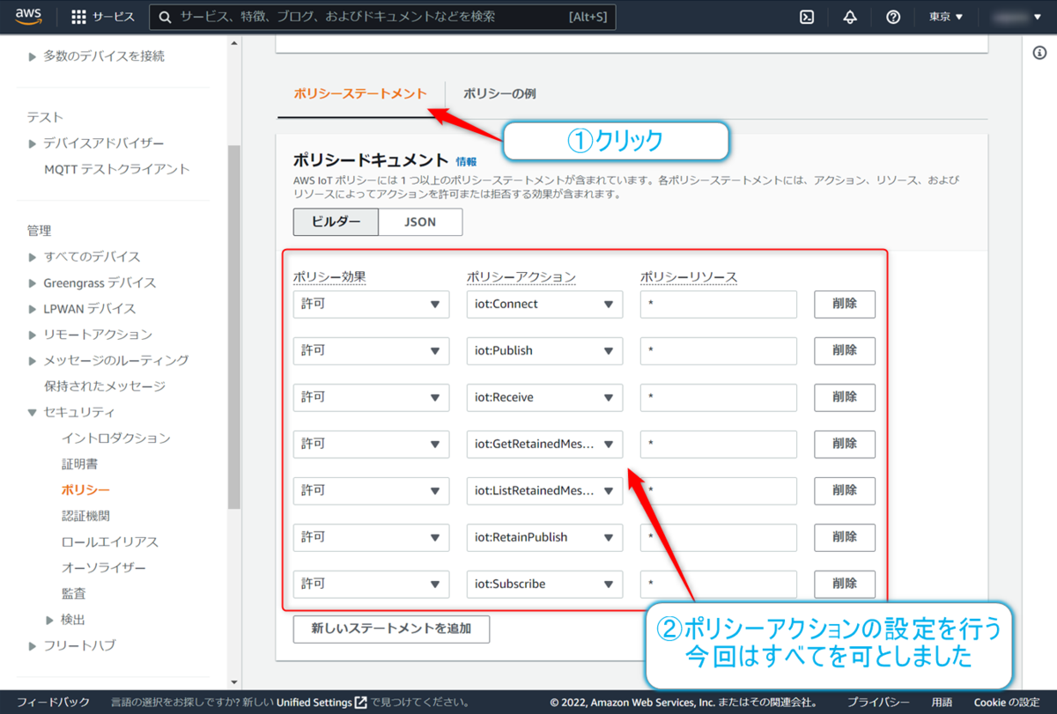Screen dimensions: 1057x714
Task: Click resource field in iot:Subscribe row
Action: pos(719,584)
